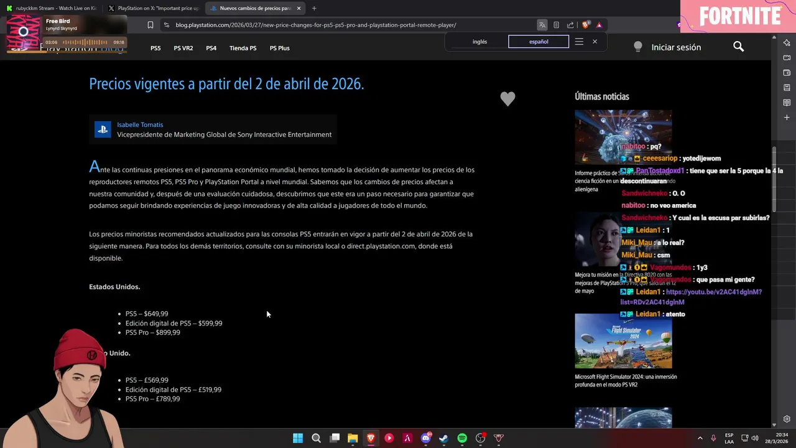796x448 pixels.
Task: Like the article with the heart icon
Action: [507, 98]
